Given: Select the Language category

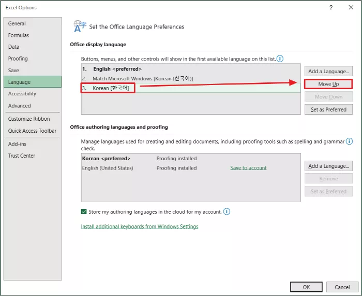Looking at the screenshot, I should point(33,82).
